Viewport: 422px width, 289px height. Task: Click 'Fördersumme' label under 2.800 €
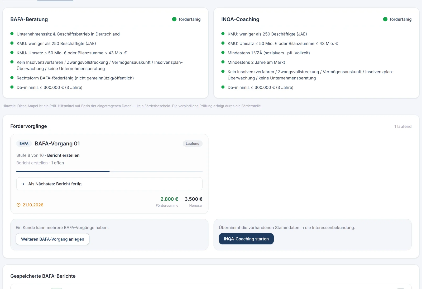167,206
